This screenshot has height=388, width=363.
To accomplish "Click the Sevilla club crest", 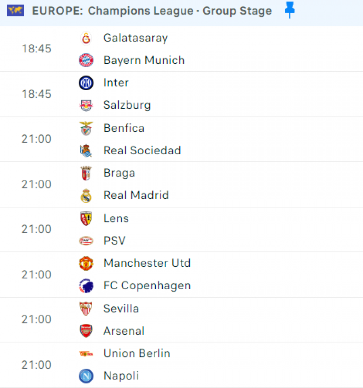I will (86, 309).
